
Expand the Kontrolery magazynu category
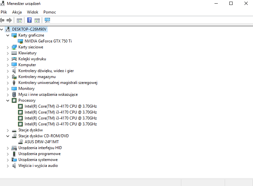point(8,77)
